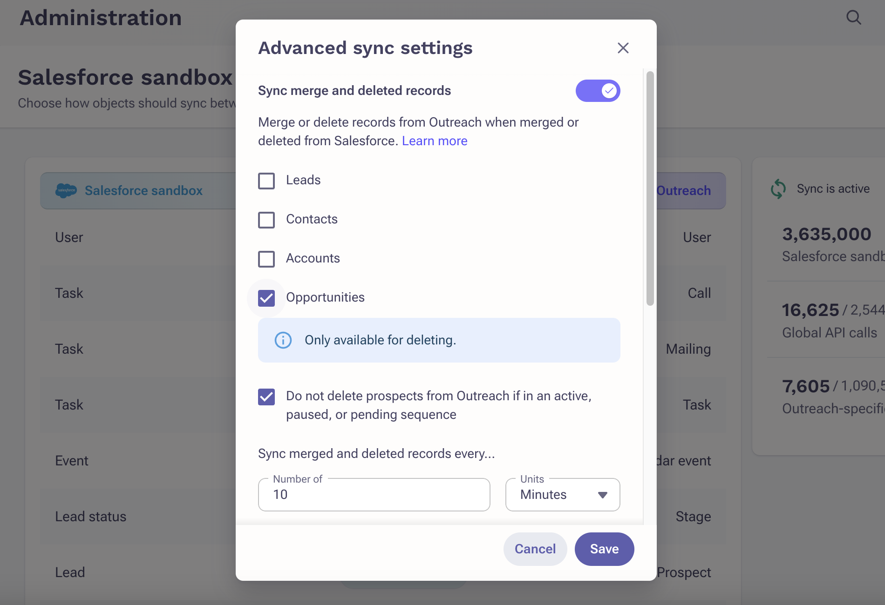The image size is (885, 605).
Task: Click the dialog vertical scrollbar
Action: tap(650, 188)
